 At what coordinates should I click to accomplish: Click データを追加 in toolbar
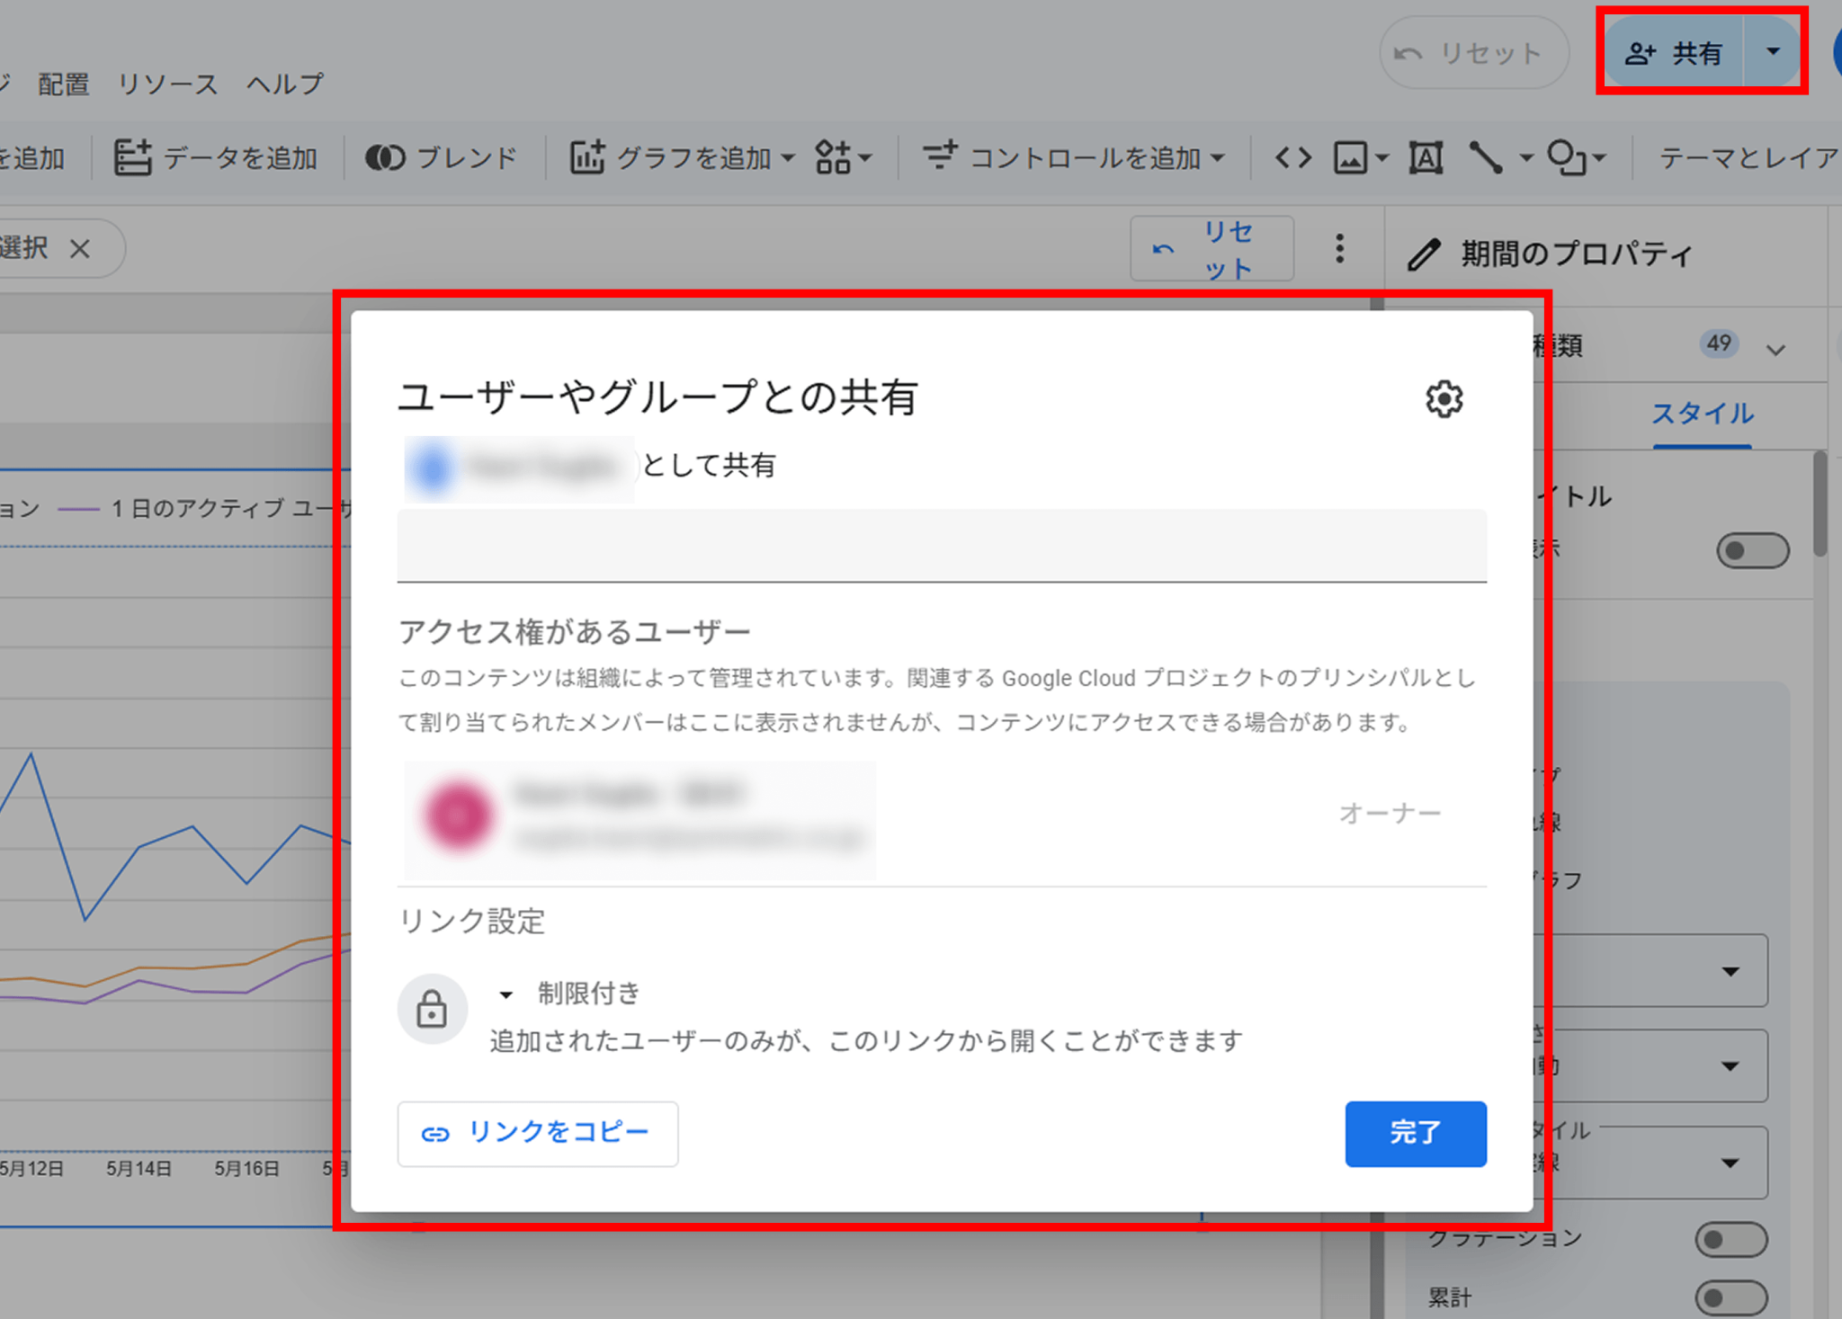215,158
